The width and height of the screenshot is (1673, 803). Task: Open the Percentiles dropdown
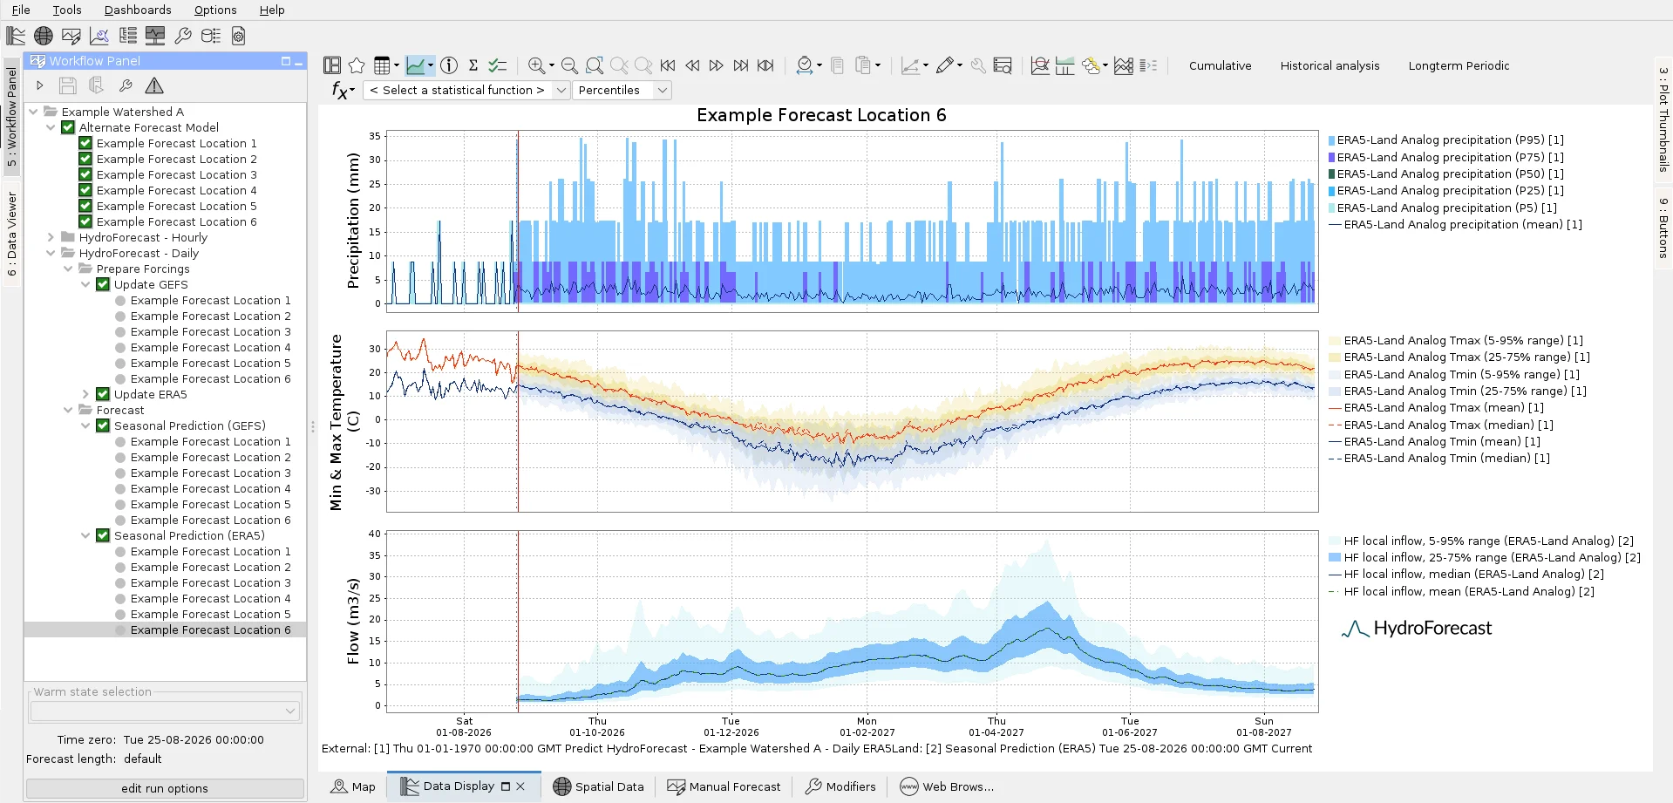click(x=622, y=90)
